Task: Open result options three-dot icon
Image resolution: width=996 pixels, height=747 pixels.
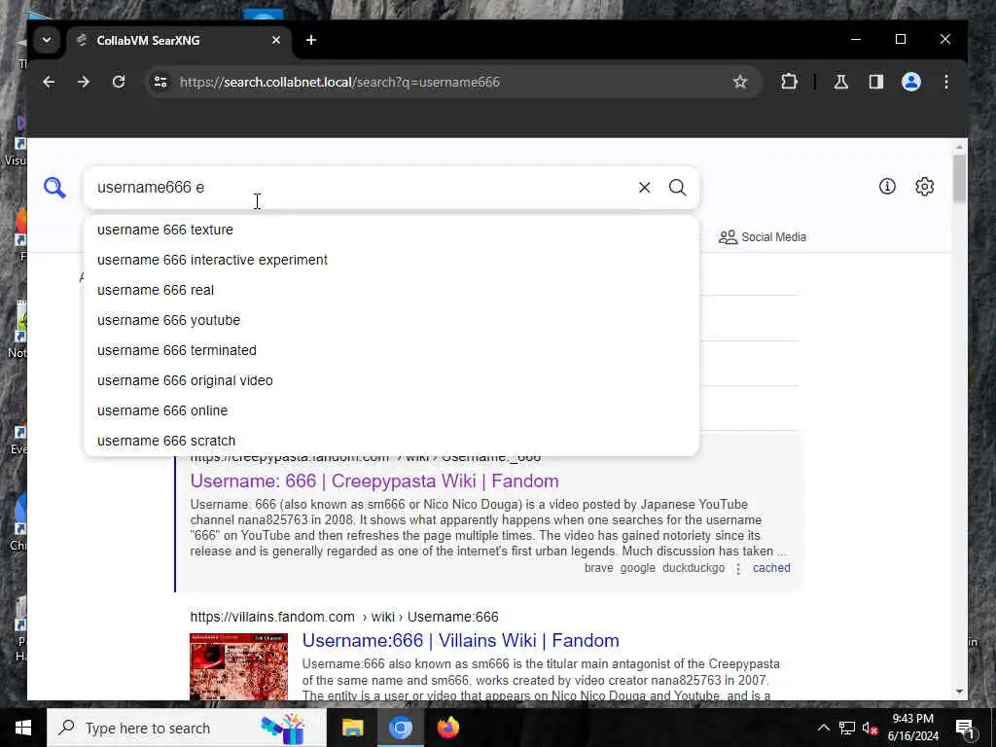Action: pos(738,568)
